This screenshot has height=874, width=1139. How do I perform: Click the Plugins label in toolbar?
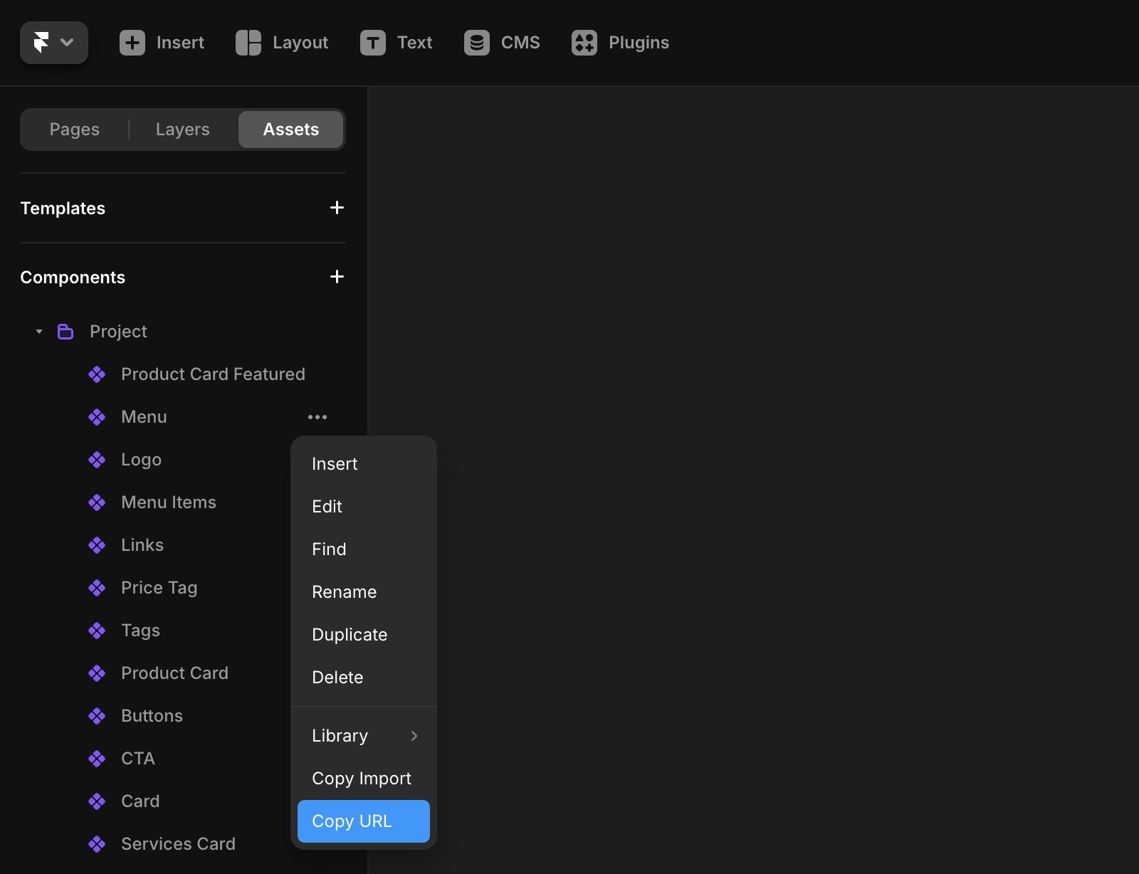pos(639,43)
